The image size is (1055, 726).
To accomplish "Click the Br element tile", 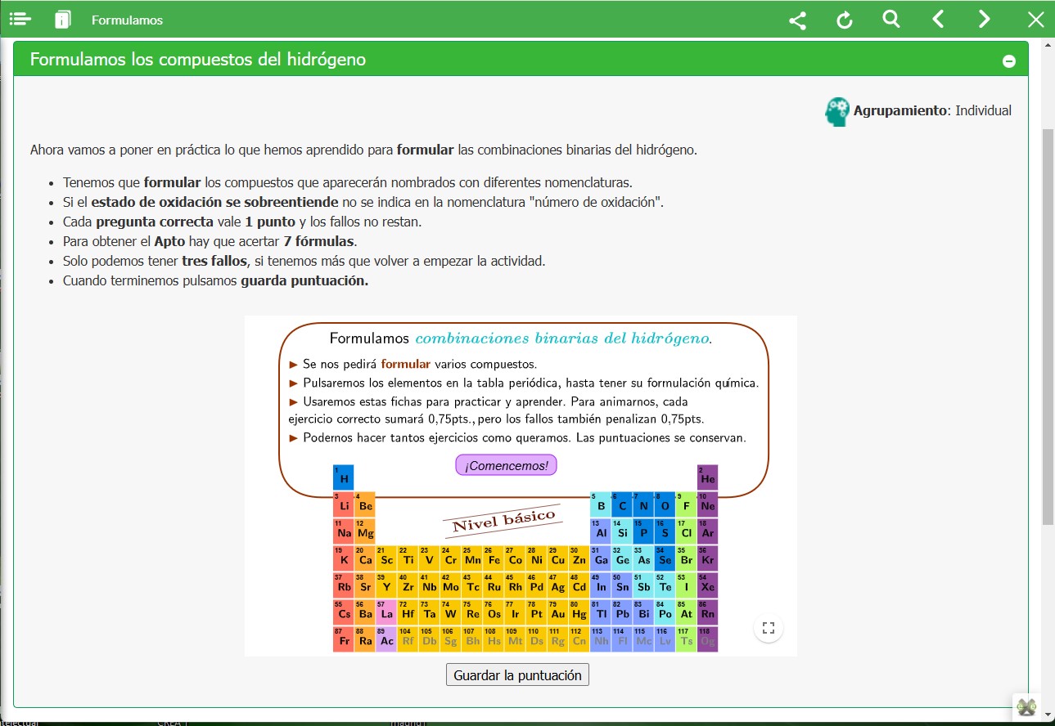I will point(686,558).
